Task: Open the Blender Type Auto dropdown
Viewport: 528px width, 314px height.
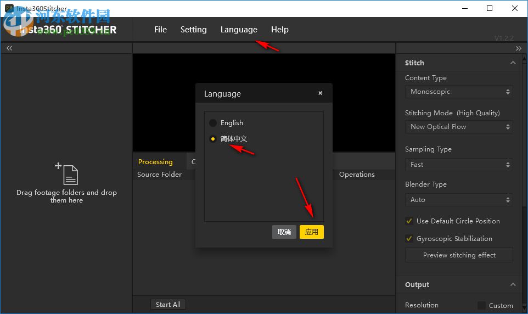Action: click(x=459, y=200)
